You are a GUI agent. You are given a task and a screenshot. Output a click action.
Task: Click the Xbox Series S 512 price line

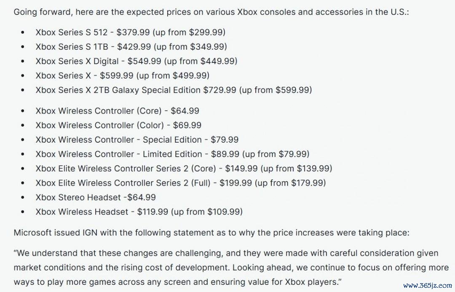point(130,32)
